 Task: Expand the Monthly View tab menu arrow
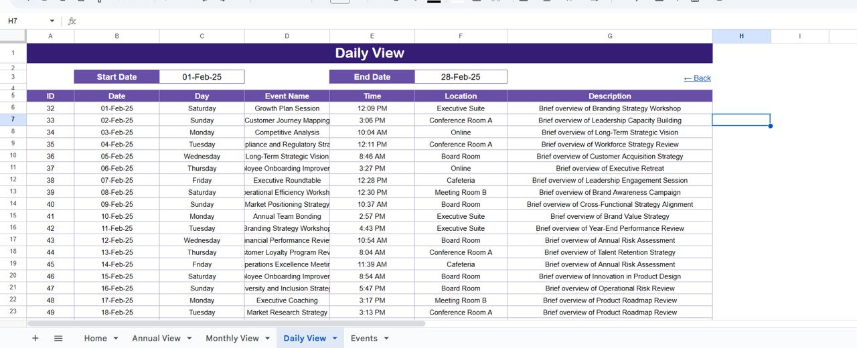[268, 339]
